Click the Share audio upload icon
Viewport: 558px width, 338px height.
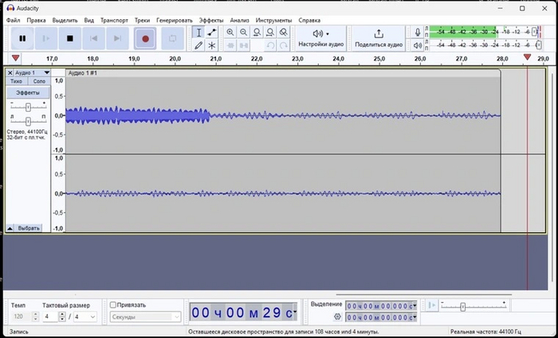(378, 33)
